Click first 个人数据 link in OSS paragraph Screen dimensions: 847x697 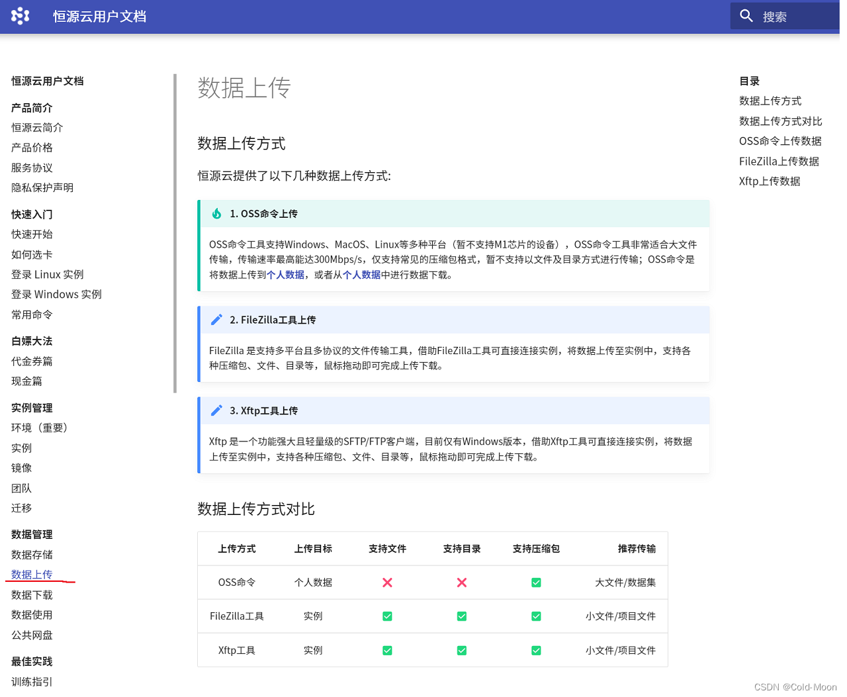(x=285, y=275)
